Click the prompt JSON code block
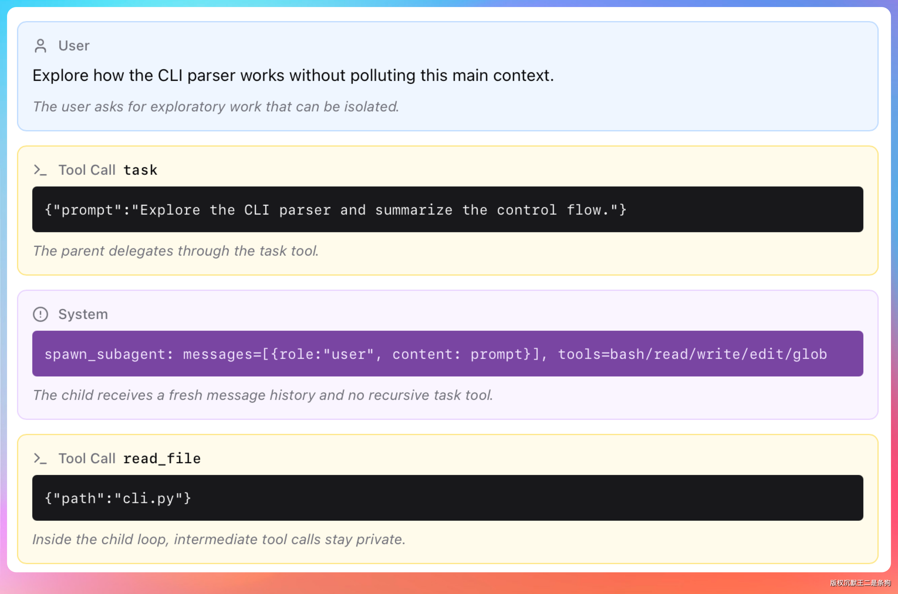Viewport: 898px width, 594px height. [x=448, y=209]
